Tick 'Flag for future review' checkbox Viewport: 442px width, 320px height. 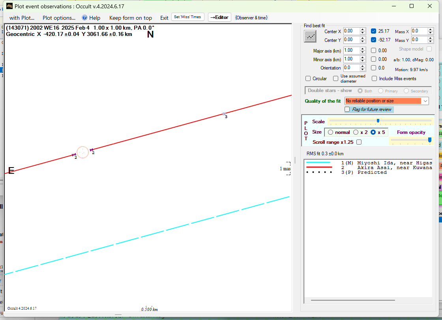click(x=347, y=109)
